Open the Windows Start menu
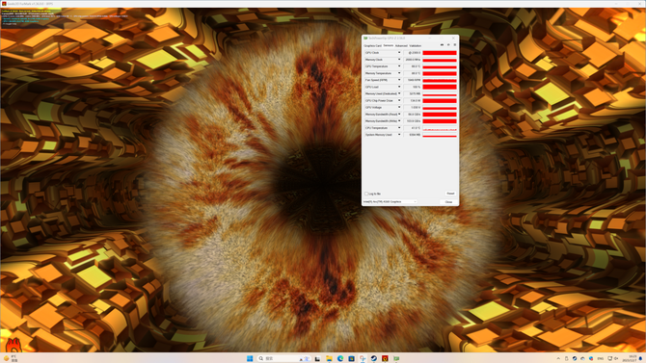Screen dimensions: 646x363 pos(250,358)
